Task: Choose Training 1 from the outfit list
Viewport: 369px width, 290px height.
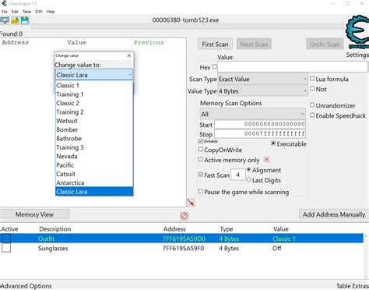Action: coord(94,94)
